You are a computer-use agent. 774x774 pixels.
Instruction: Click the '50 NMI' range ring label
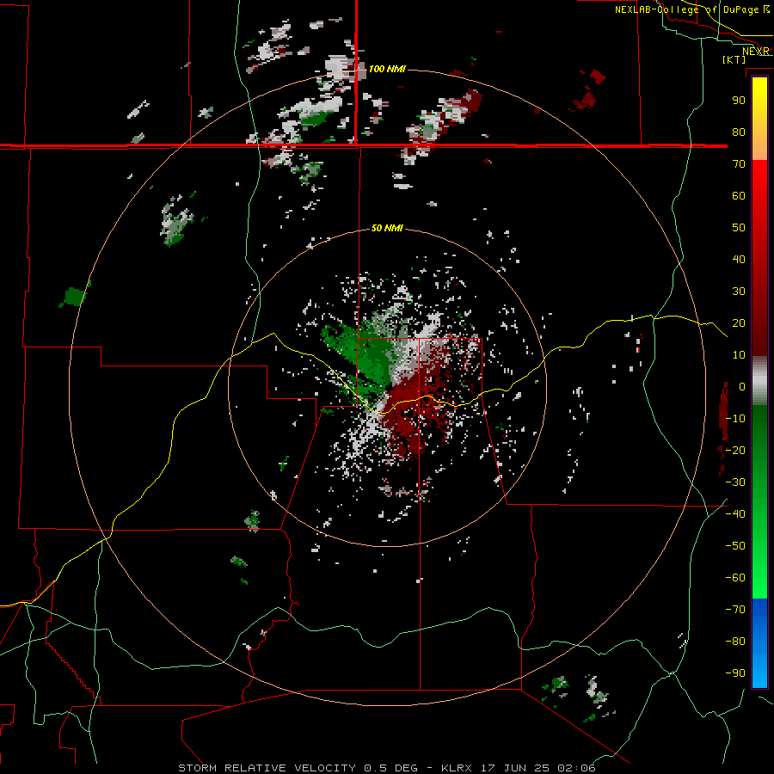[388, 228]
